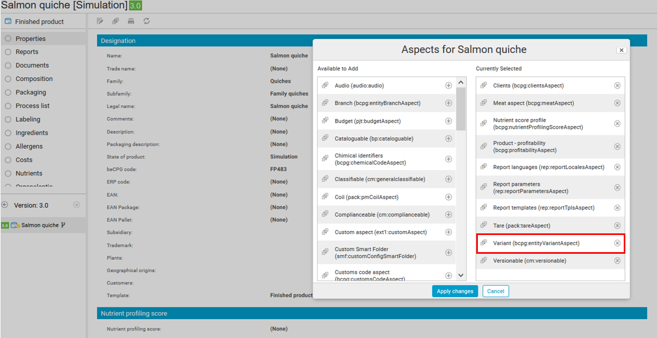Click the Nutrient profiling score section header
Image resolution: width=657 pixels, height=338 pixels.
point(372,313)
